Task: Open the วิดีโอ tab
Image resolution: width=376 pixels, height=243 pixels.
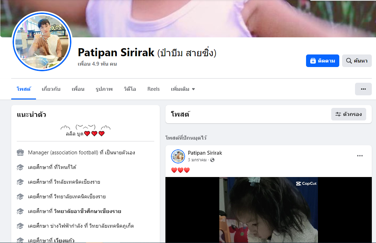Action: click(x=130, y=89)
